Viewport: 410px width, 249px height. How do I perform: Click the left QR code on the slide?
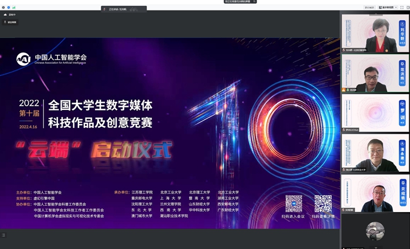[x=293, y=203]
